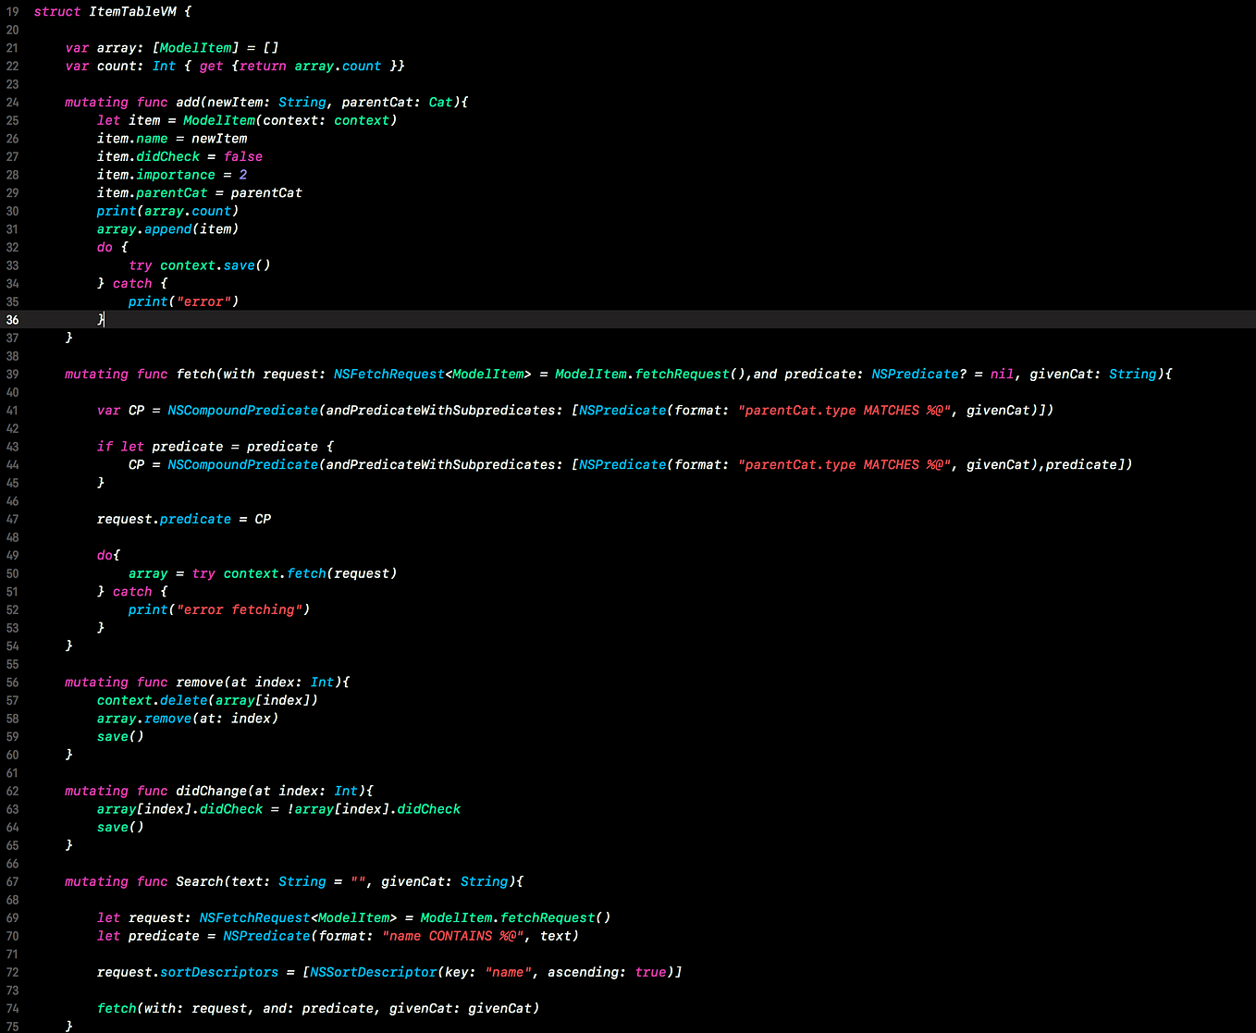Click 'request.predicate = CP' statement
This screenshot has height=1033, width=1256.
coord(184,520)
